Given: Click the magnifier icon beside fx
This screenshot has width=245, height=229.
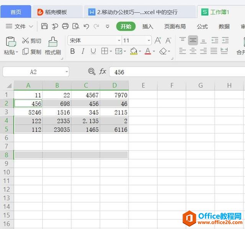Looking at the screenshot, I should [x=92, y=72].
